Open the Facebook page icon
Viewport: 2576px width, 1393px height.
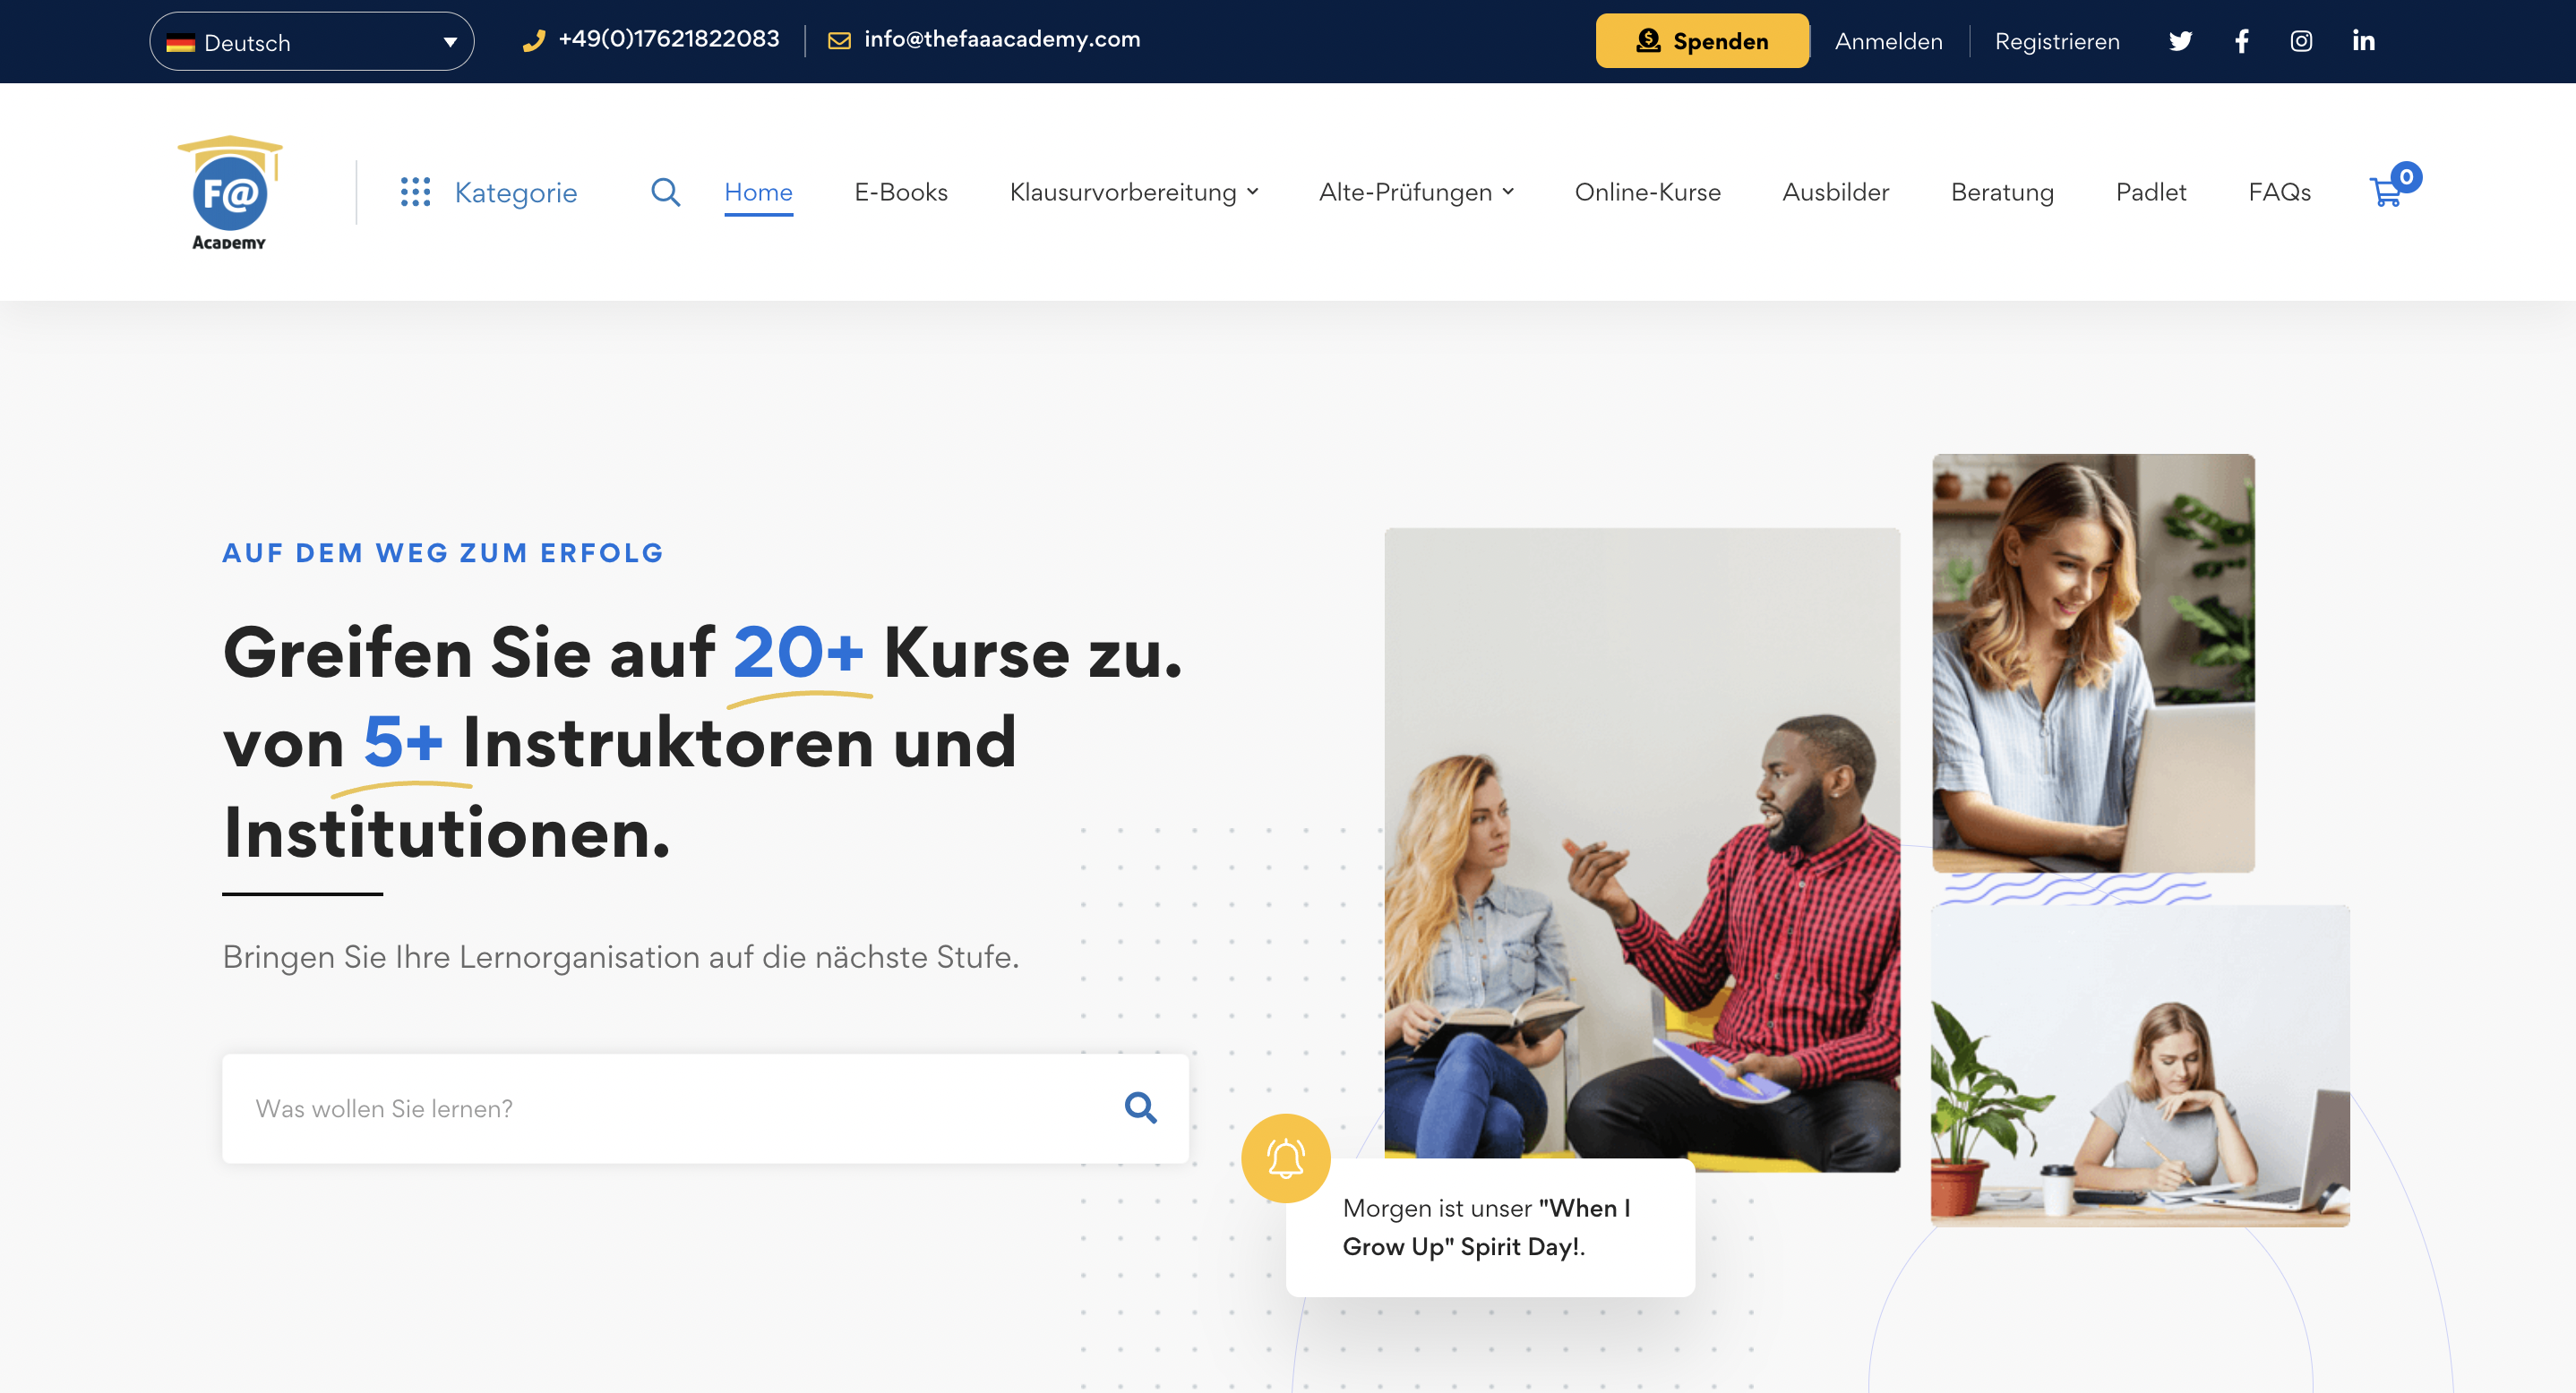coord(2241,41)
